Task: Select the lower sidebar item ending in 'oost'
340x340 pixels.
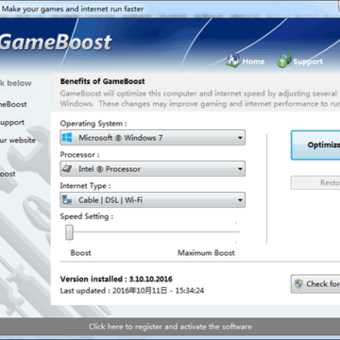Action: (8, 174)
